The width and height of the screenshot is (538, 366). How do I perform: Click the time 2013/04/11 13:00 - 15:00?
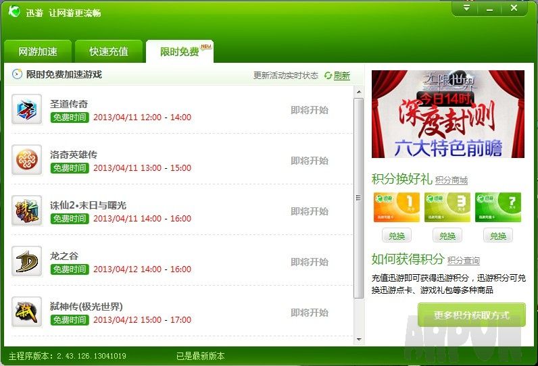143,168
